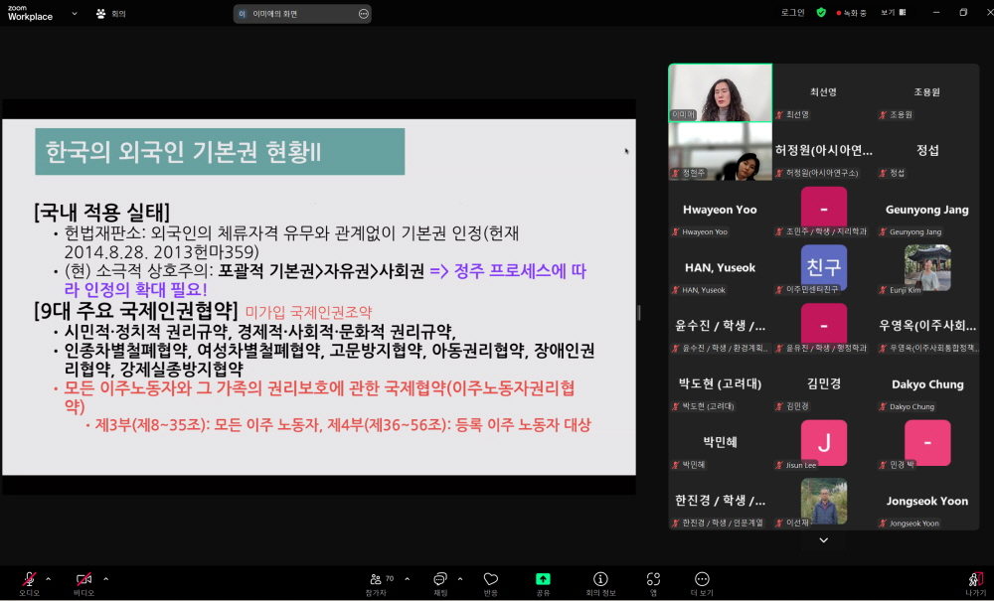
Task: Open the 앱 apps icon
Action: point(653,583)
